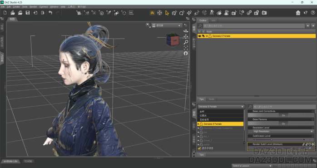Image resolution: width=317 pixels, height=168 pixels.
Task: Click the Outline panel search filter field
Action: pos(254,26)
